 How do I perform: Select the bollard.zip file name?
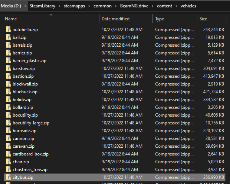[23, 107]
